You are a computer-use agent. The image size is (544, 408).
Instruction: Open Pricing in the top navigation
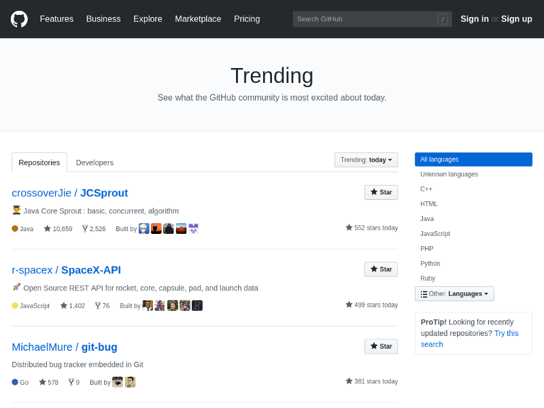tap(247, 19)
